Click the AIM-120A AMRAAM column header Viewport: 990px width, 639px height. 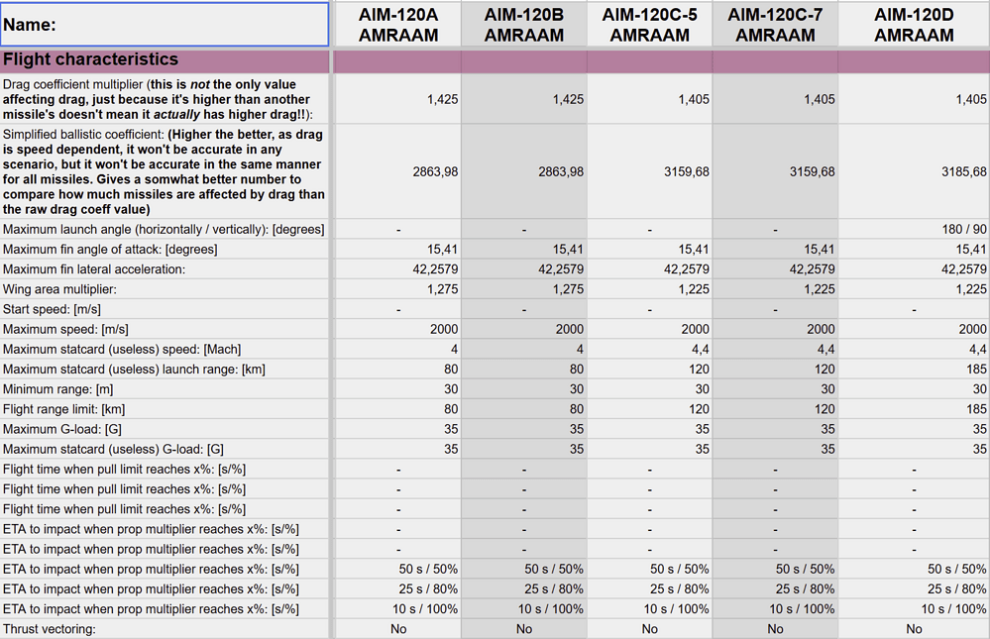(397, 25)
